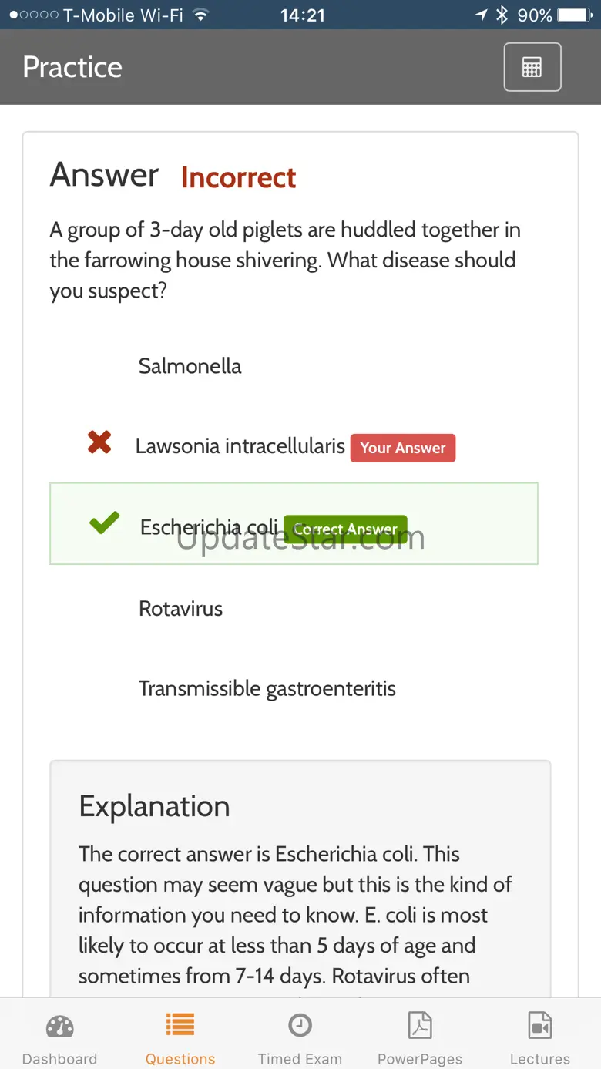The width and height of the screenshot is (601, 1069).
Task: Tap the PowerPages PDF icon
Action: coord(420,1025)
